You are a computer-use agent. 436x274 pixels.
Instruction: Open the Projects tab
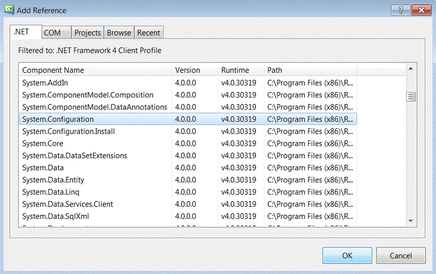[x=87, y=32]
